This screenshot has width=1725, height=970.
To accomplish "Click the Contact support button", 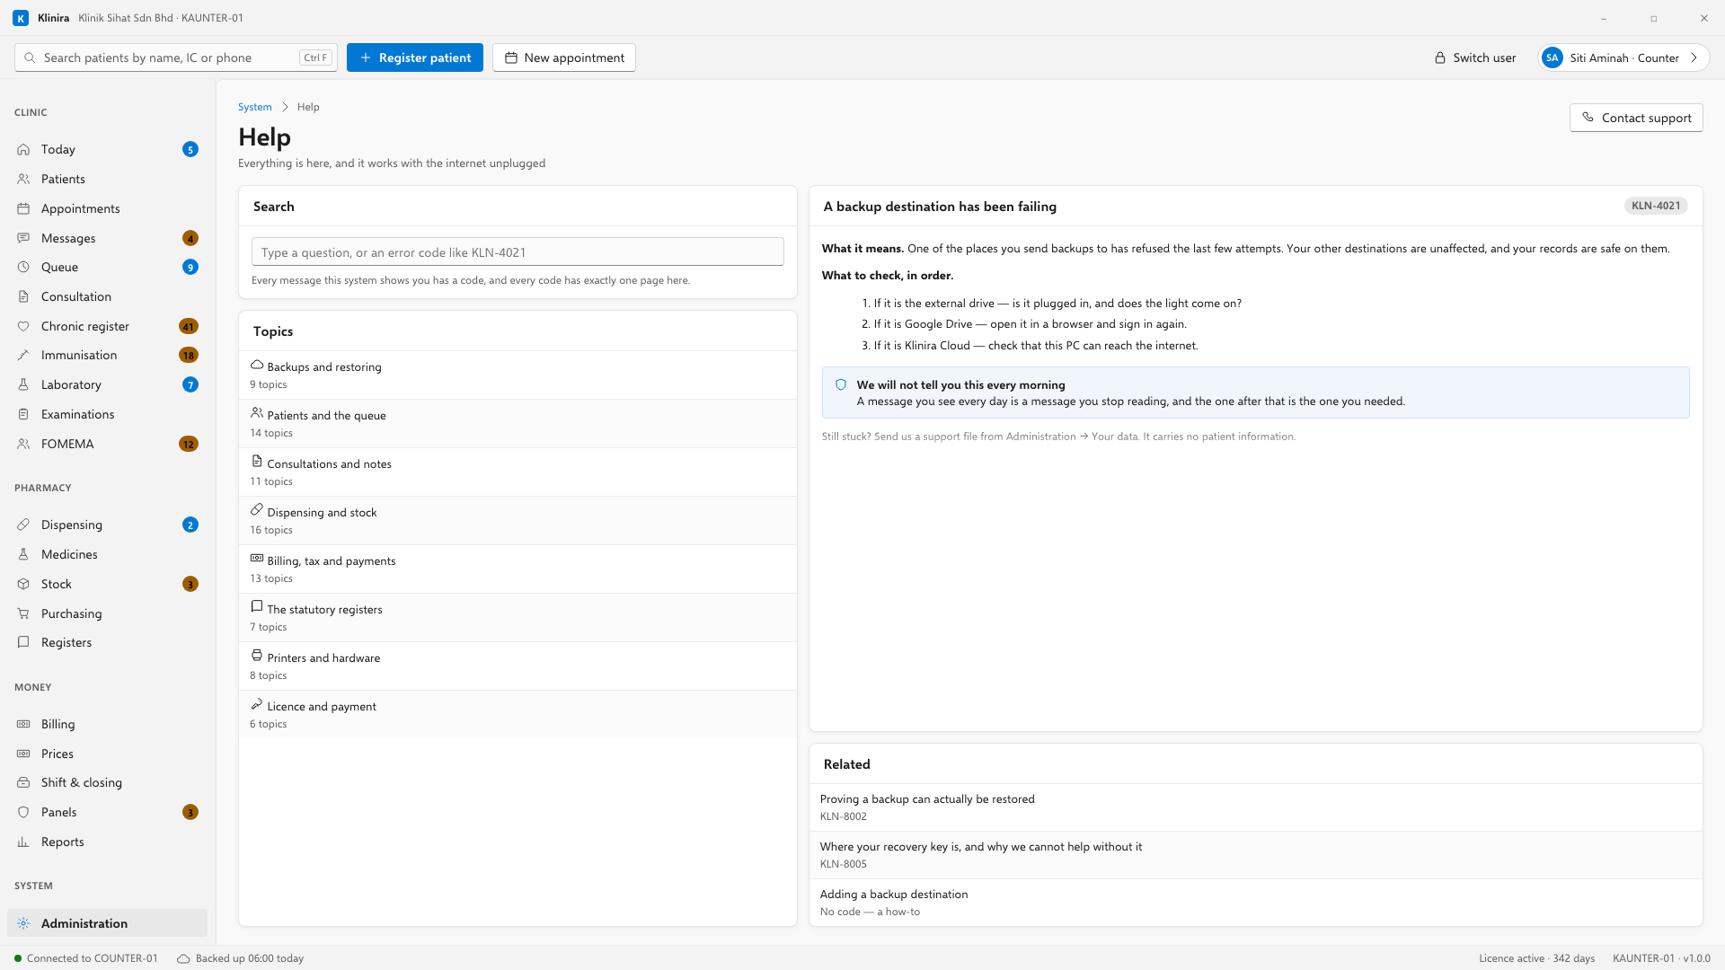I will (x=1636, y=118).
